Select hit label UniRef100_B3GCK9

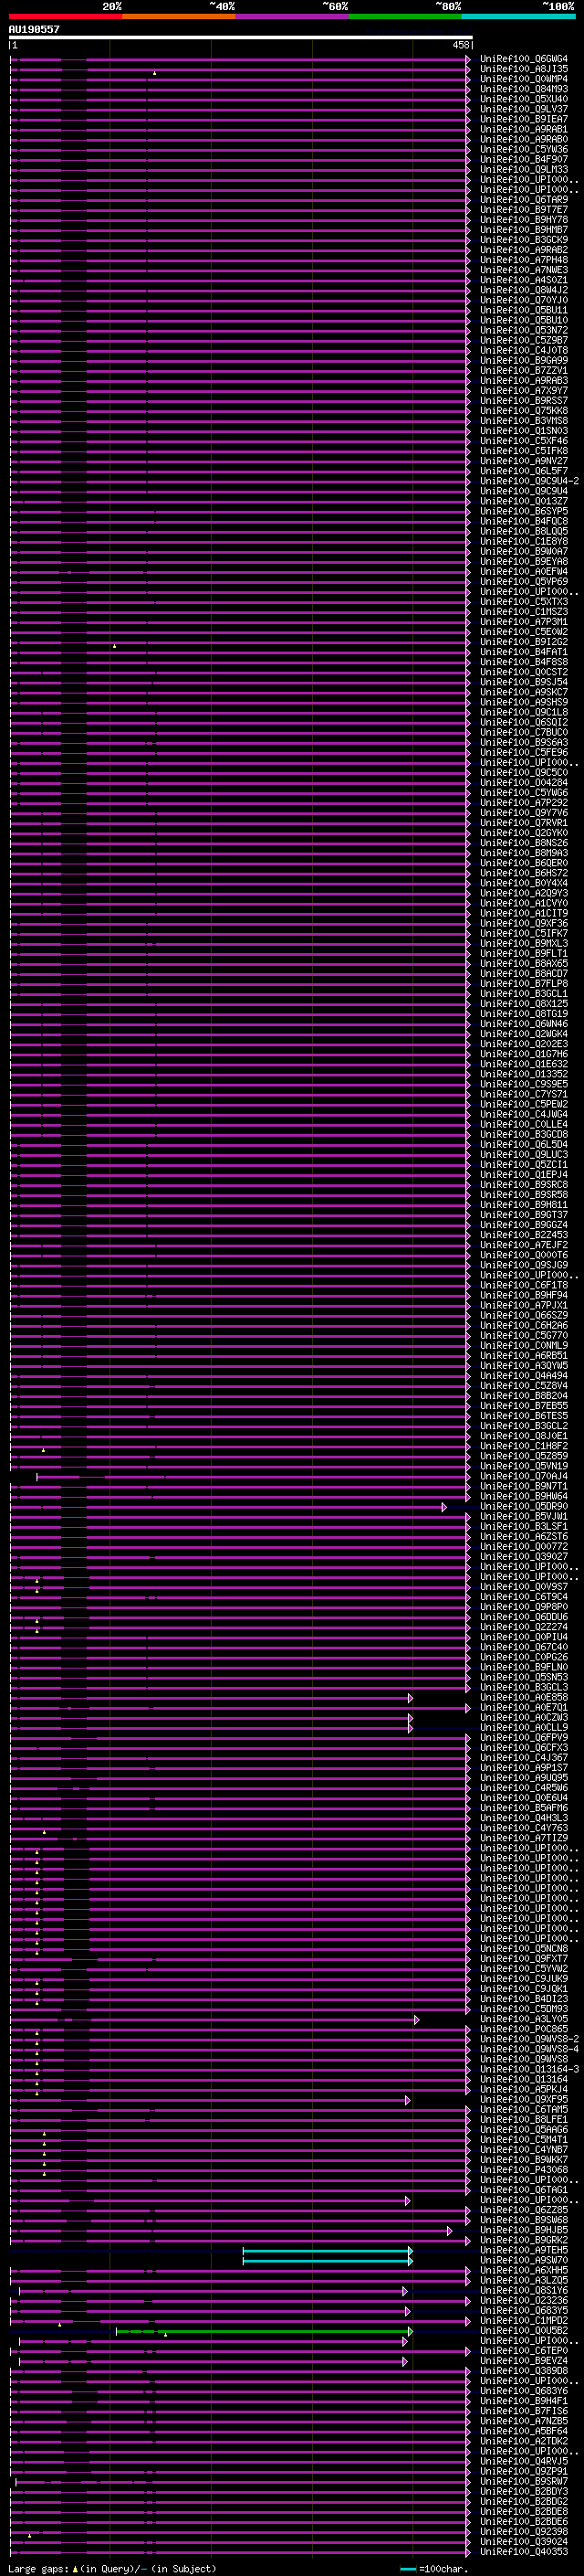[524, 240]
